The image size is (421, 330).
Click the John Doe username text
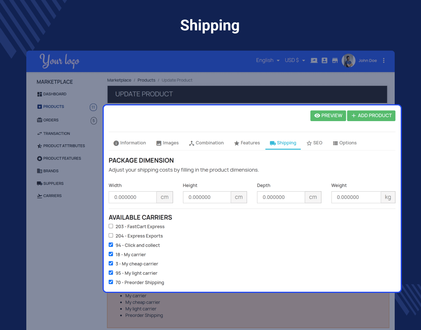(368, 60)
